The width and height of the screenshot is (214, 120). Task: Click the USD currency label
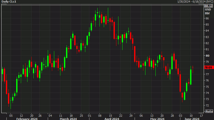point(208,9)
